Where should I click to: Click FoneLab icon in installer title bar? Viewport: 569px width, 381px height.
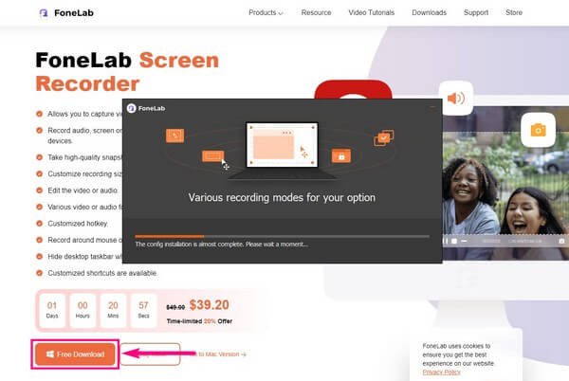pyautogui.click(x=132, y=108)
